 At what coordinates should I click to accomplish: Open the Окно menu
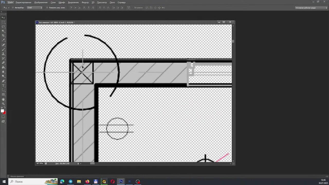[112, 2]
